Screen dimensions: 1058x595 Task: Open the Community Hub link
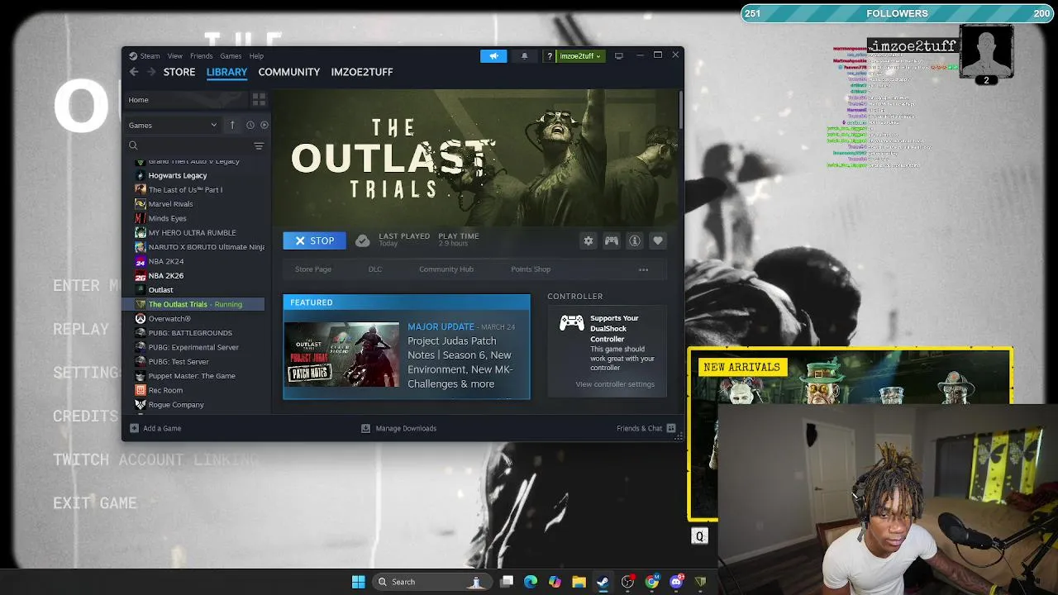(446, 269)
